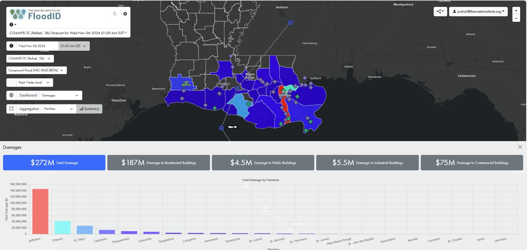Open the 01:00 AM EST time dropdown
527x250 pixels.
pos(73,46)
